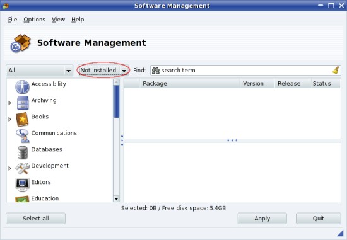Select the Editors category label
Image resolution: width=347 pixels, height=240 pixels.
[41, 182]
